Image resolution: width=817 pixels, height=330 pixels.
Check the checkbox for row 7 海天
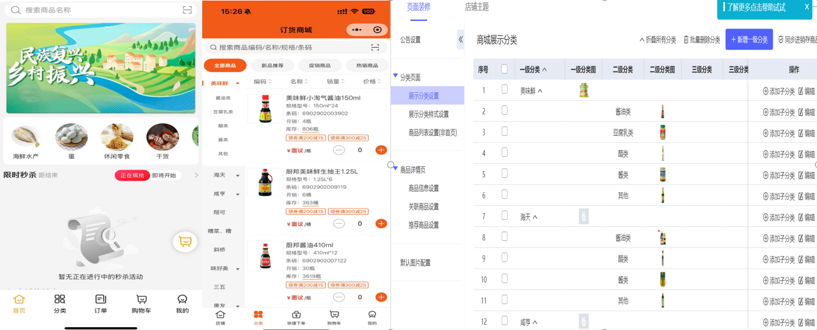point(505,216)
